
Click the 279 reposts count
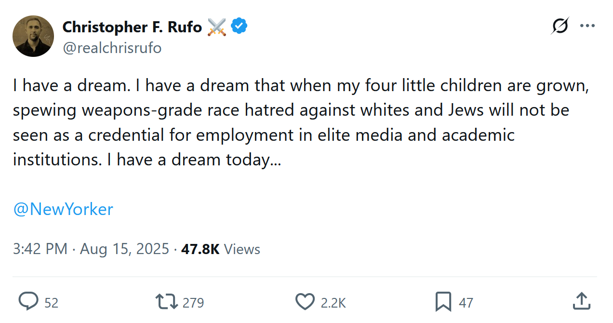click(193, 303)
